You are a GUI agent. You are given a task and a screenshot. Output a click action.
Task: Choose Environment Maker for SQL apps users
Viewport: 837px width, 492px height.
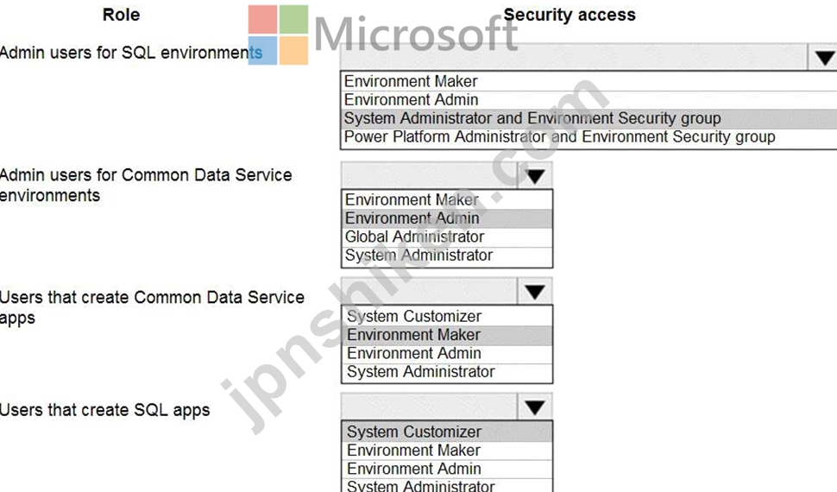coord(447,451)
